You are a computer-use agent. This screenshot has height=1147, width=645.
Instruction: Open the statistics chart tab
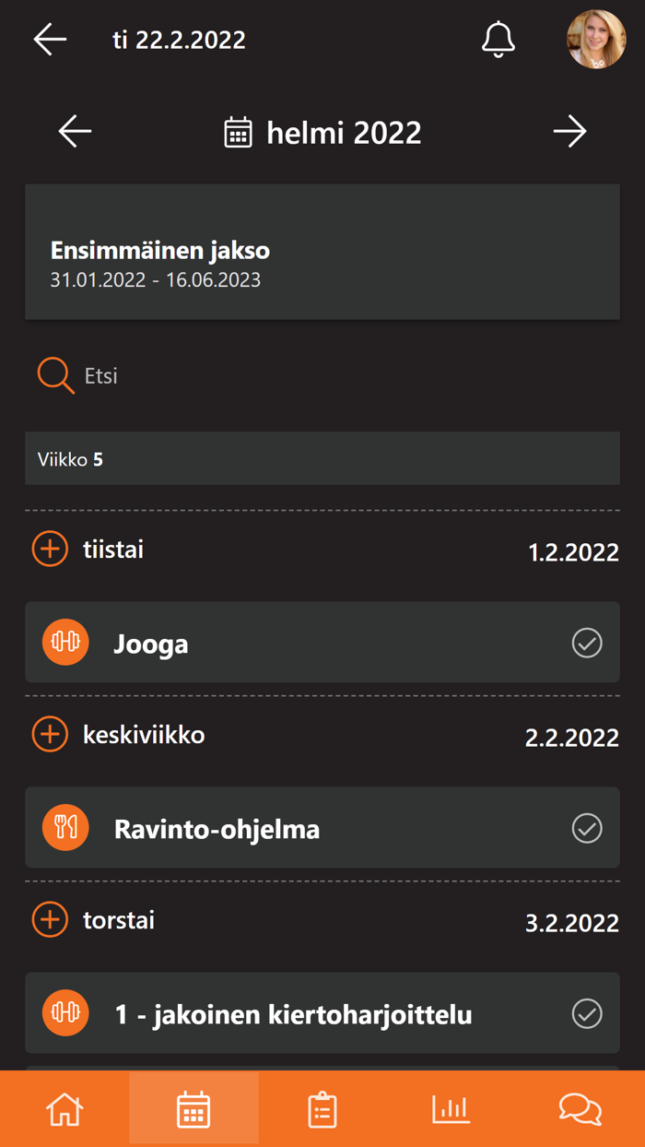click(451, 1109)
